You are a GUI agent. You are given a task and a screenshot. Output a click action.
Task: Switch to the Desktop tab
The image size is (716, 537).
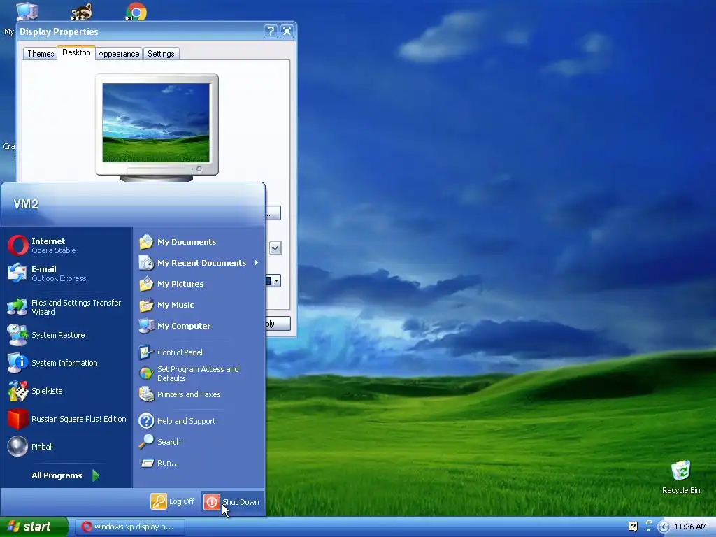(76, 52)
